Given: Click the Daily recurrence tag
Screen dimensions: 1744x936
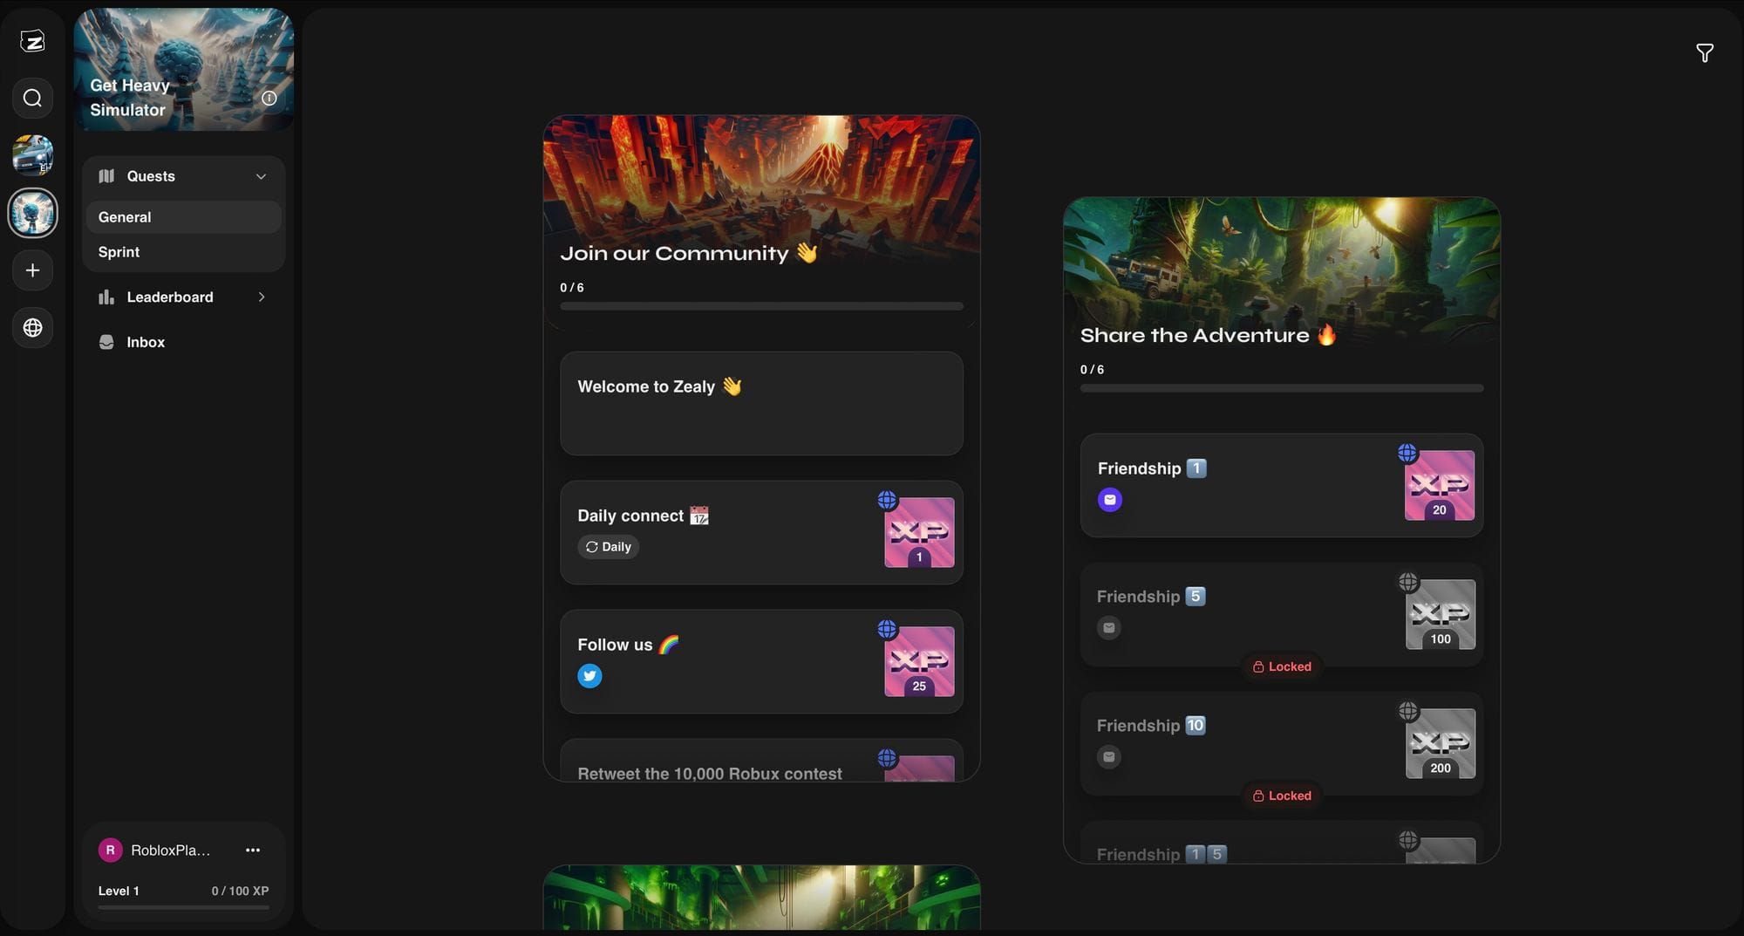Looking at the screenshot, I should [609, 547].
